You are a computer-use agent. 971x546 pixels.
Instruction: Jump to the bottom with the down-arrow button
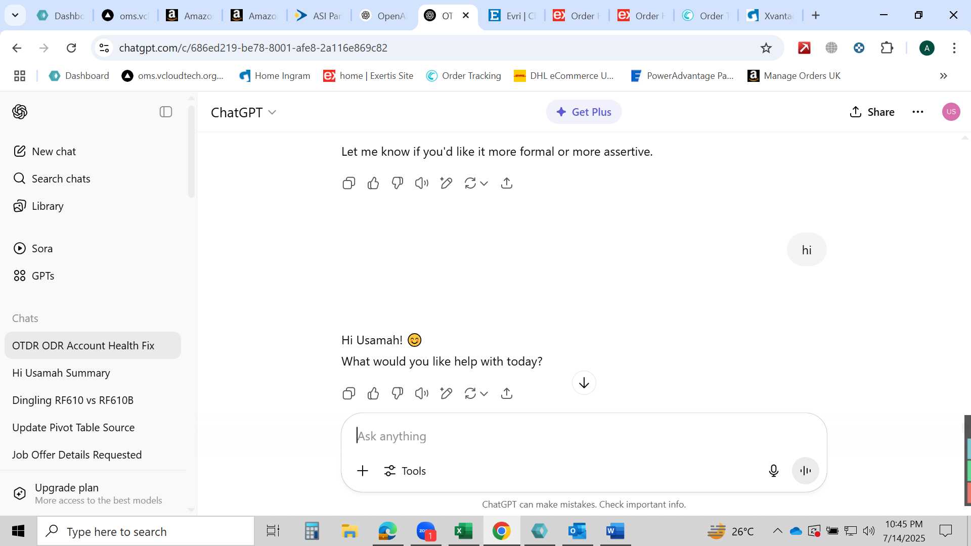pyautogui.click(x=584, y=383)
